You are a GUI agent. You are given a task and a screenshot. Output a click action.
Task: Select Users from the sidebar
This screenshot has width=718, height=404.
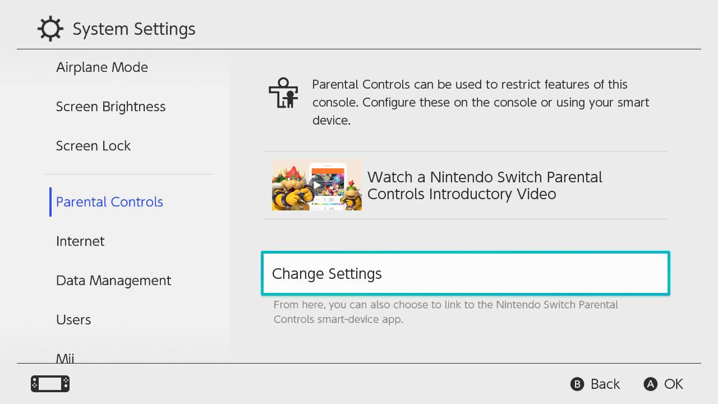73,320
